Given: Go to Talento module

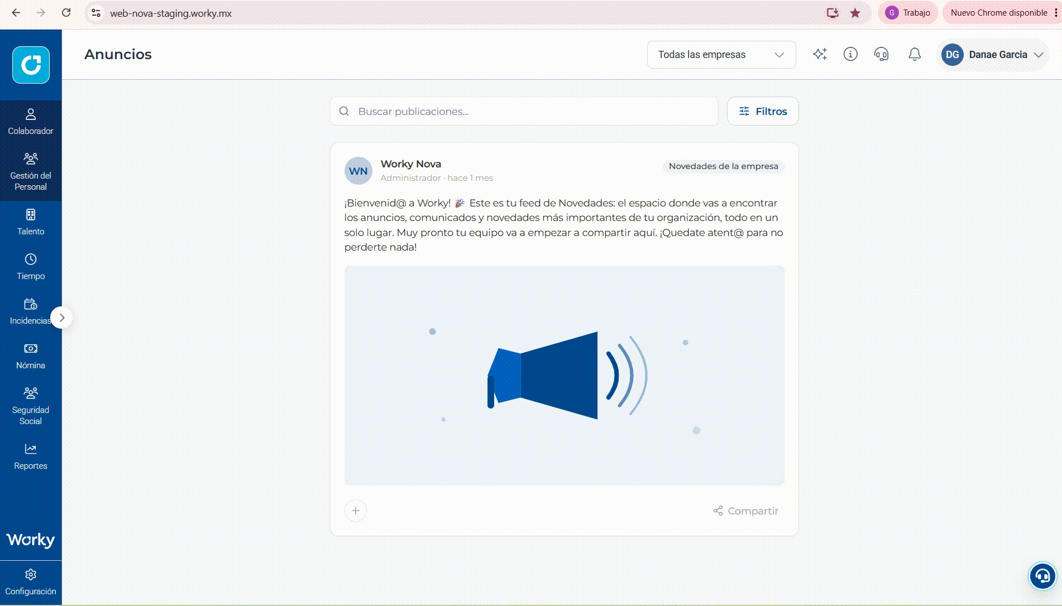Looking at the screenshot, I should point(31,223).
